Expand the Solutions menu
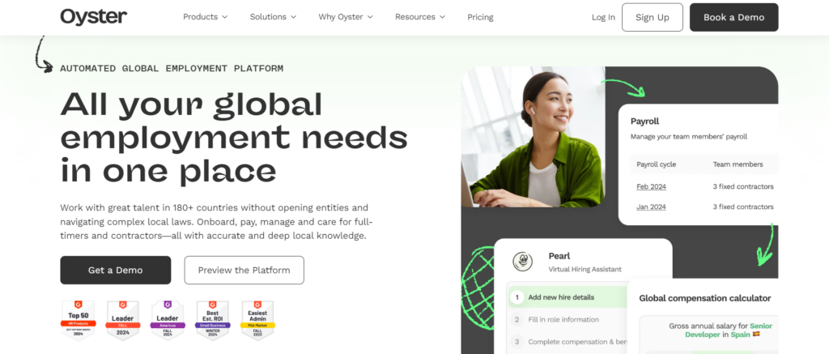 point(273,17)
